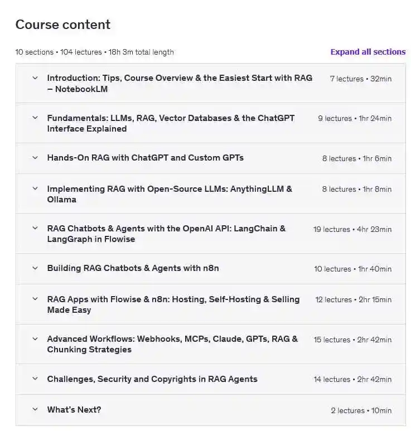Expand the Hosting and Selling section chevron
Screen dimensions: 411x431
[35, 299]
